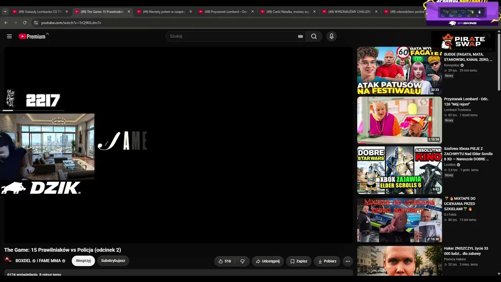Share the video with Udostępnij
The image size is (501, 282).
pos(268,261)
